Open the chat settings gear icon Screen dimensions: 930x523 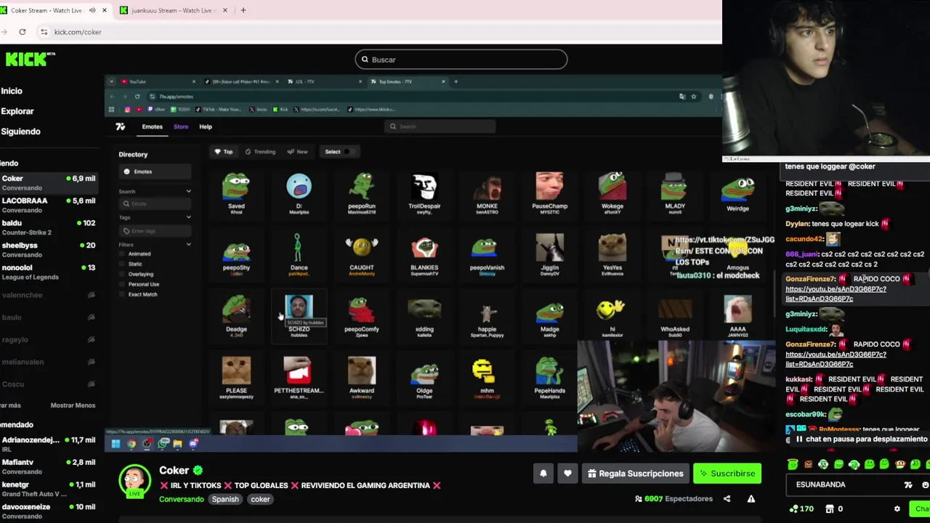897,509
